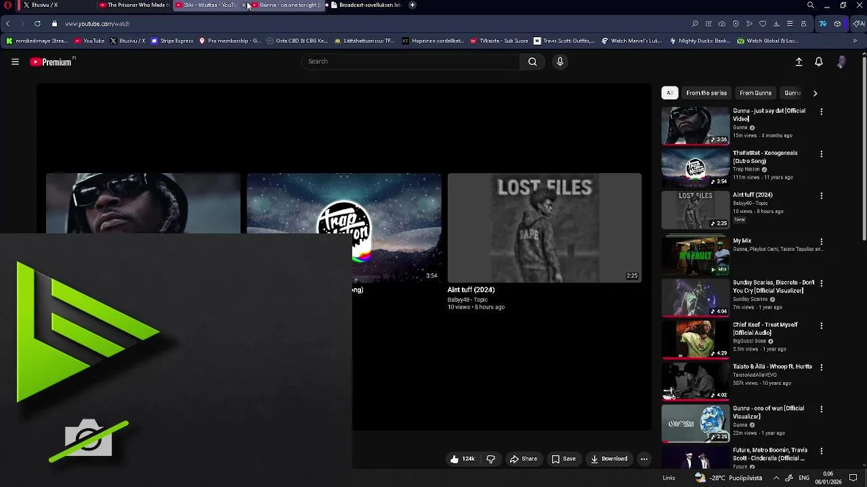Dislike the video with thumbs down
This screenshot has height=487, width=867.
(490, 459)
